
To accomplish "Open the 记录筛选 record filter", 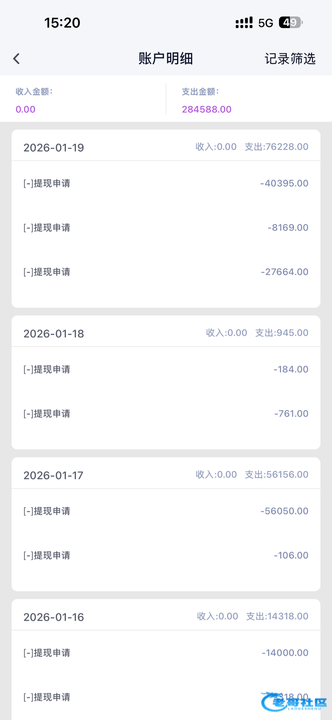I will point(290,59).
